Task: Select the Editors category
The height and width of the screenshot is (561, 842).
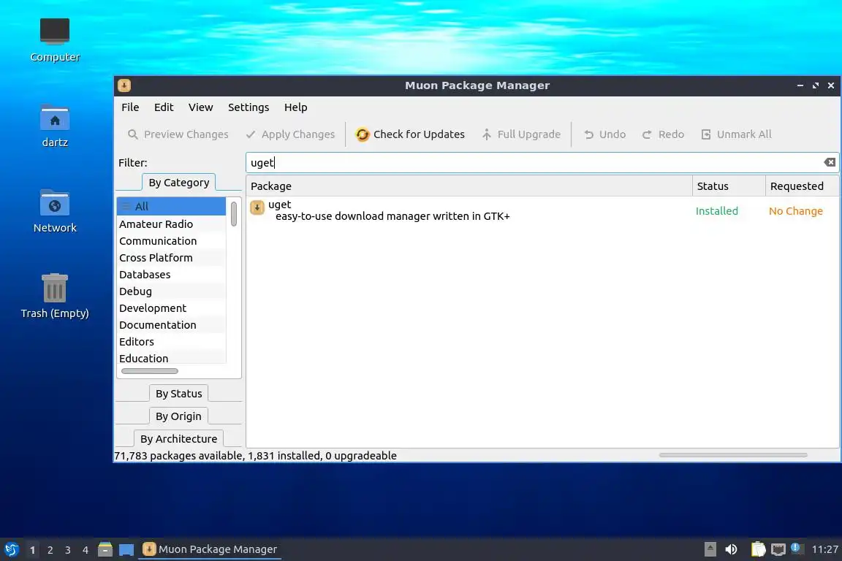Action: coord(171,341)
